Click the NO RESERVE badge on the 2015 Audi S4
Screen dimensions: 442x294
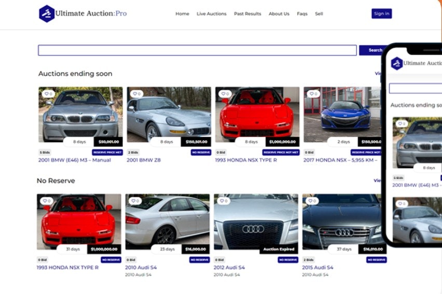point(376,260)
